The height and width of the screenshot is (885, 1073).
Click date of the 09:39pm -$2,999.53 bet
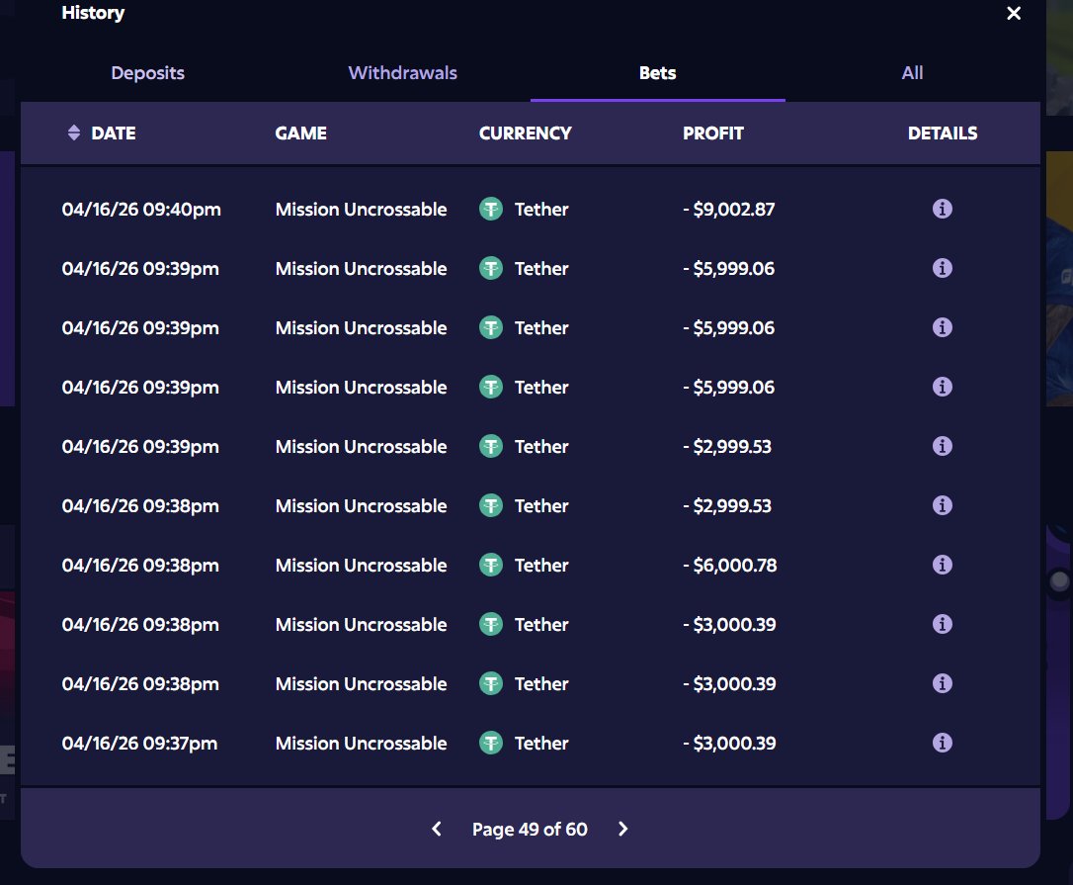coord(140,447)
